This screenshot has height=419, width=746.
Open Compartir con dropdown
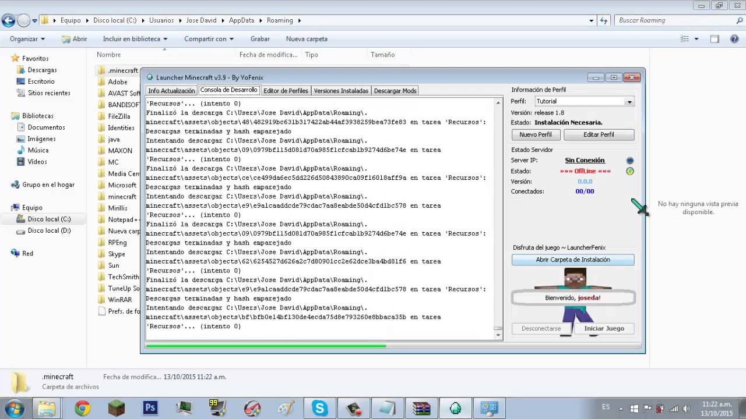pyautogui.click(x=209, y=39)
